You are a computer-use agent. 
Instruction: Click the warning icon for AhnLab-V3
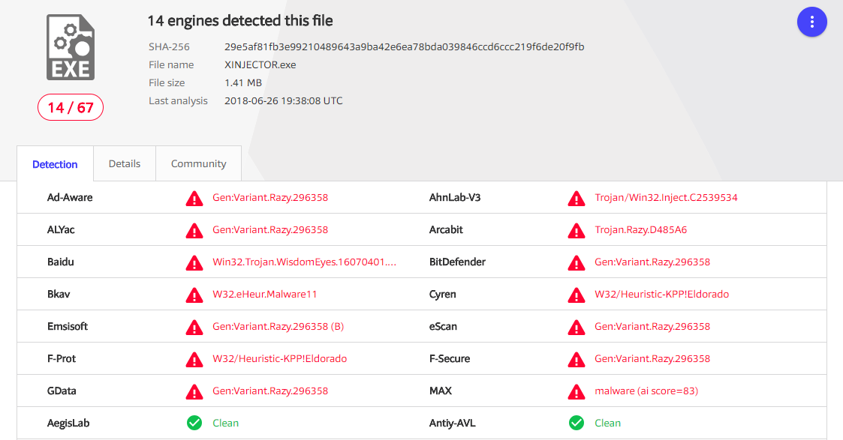(577, 199)
